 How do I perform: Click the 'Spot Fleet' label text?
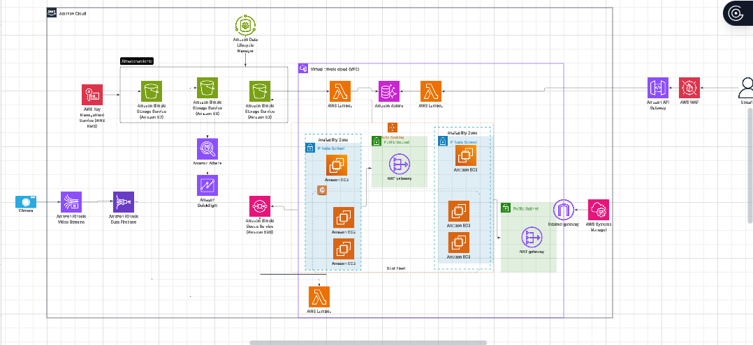pyautogui.click(x=395, y=268)
